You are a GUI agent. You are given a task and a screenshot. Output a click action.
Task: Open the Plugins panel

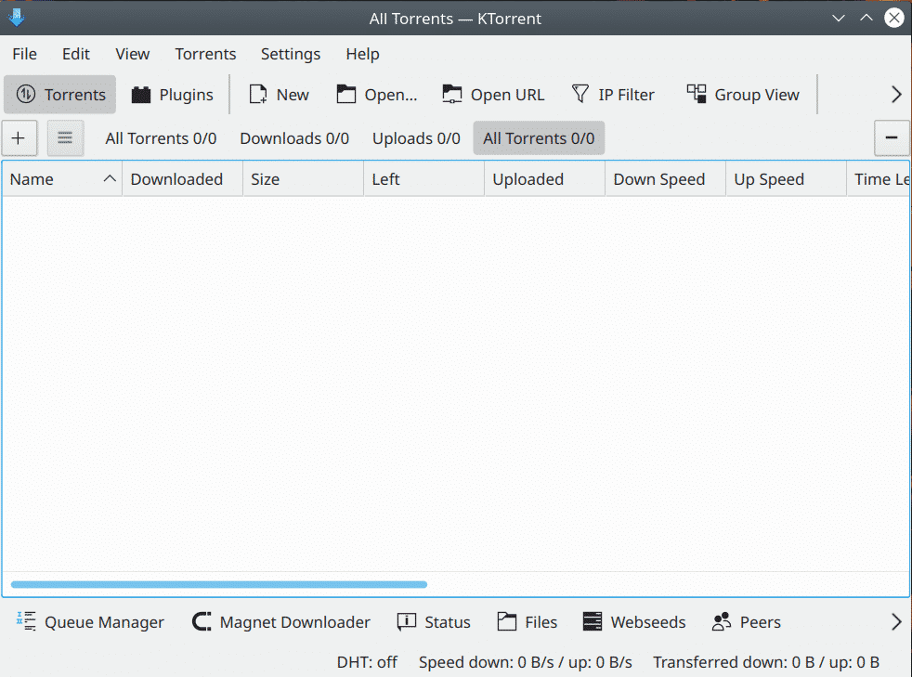(x=173, y=95)
